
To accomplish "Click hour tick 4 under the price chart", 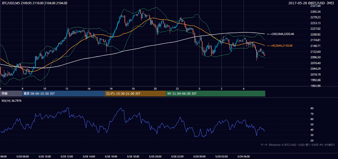I will [x=244, y=89].
